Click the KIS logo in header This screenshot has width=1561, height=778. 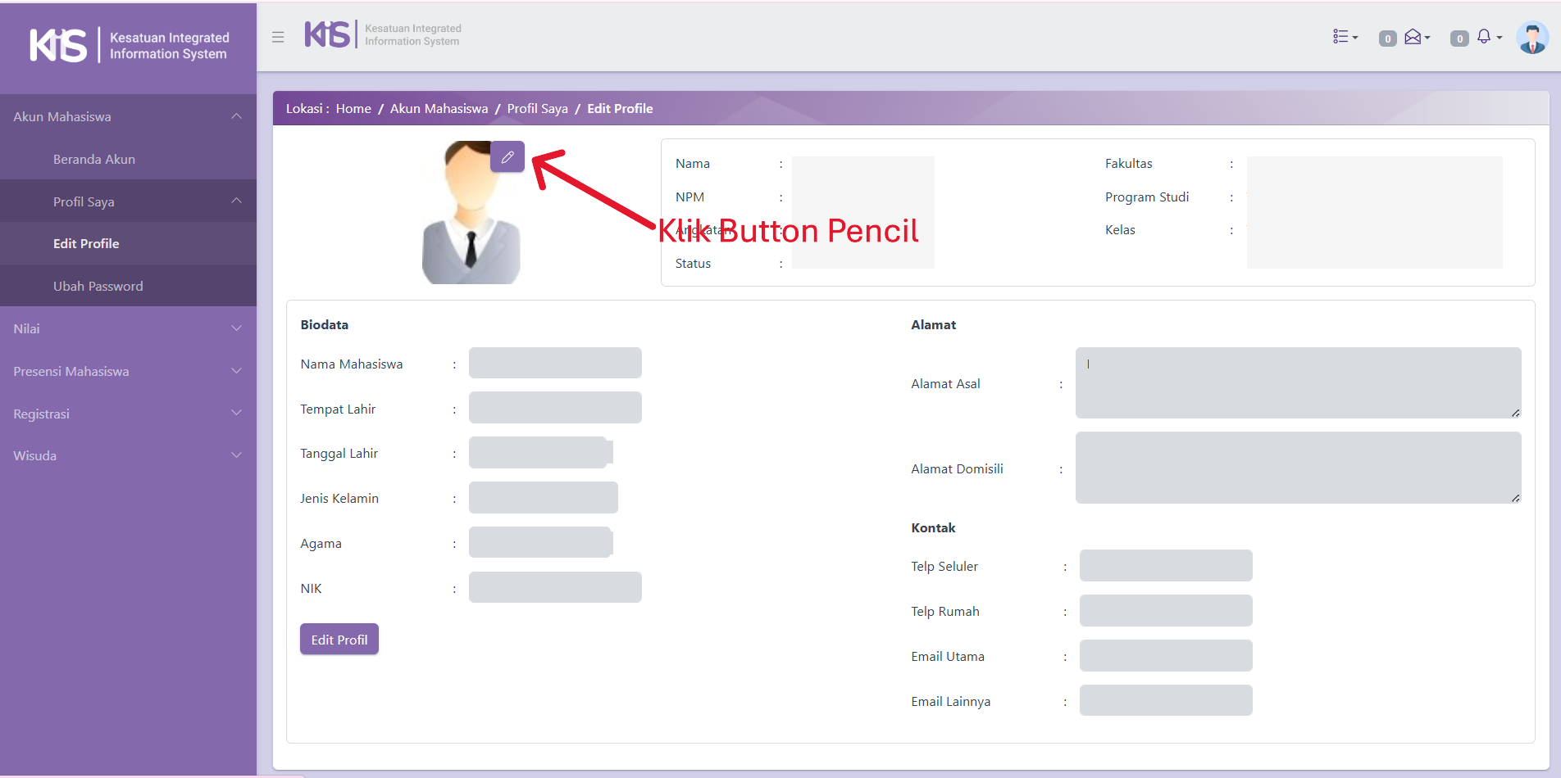coord(382,35)
